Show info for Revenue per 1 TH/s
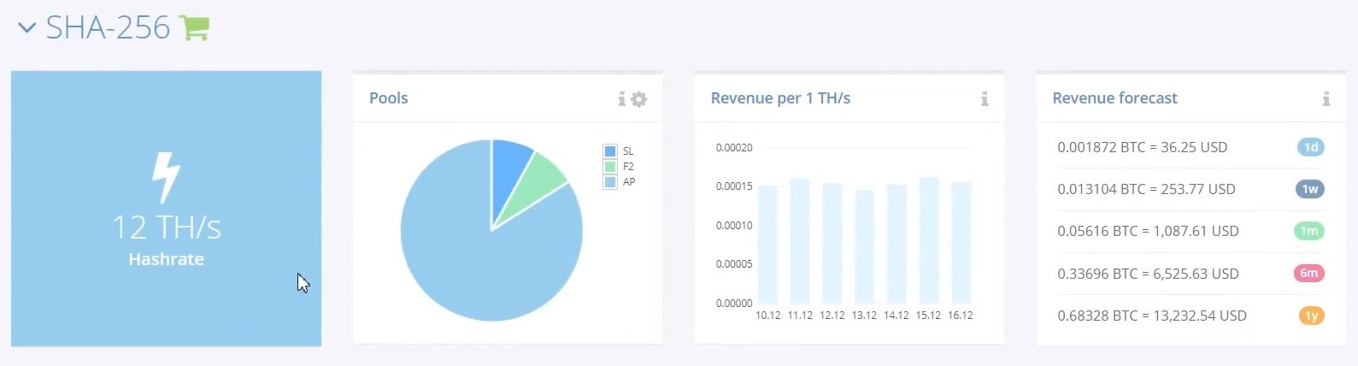1358x366 pixels. point(985,99)
